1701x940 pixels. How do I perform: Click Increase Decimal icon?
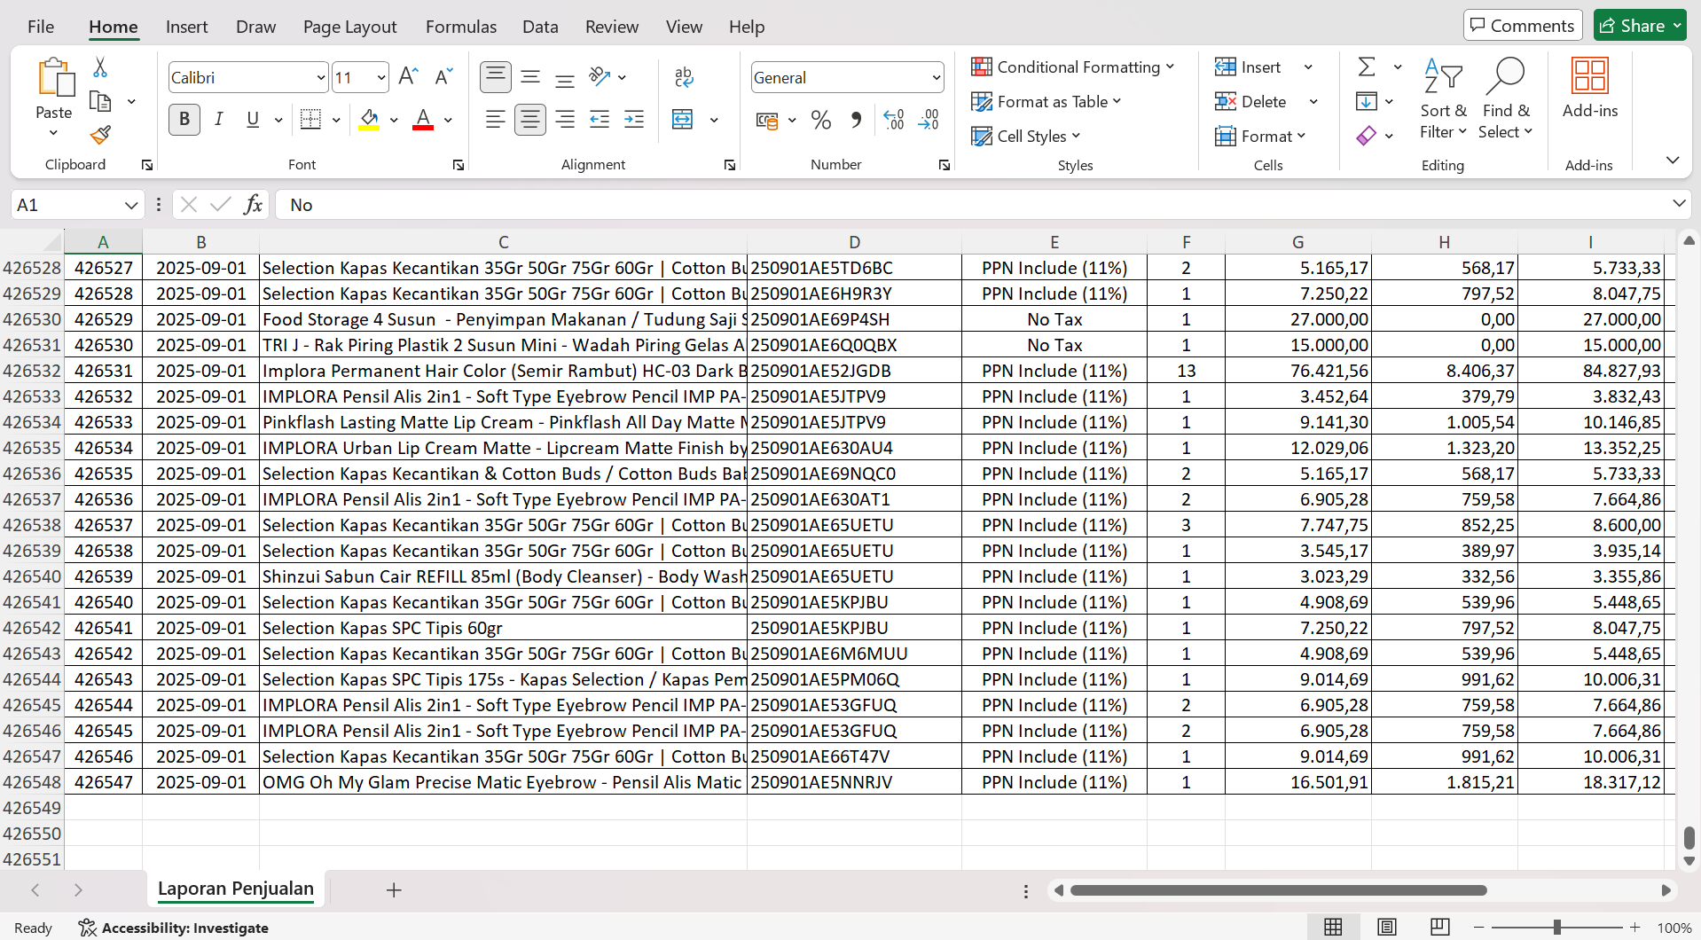pos(894,120)
